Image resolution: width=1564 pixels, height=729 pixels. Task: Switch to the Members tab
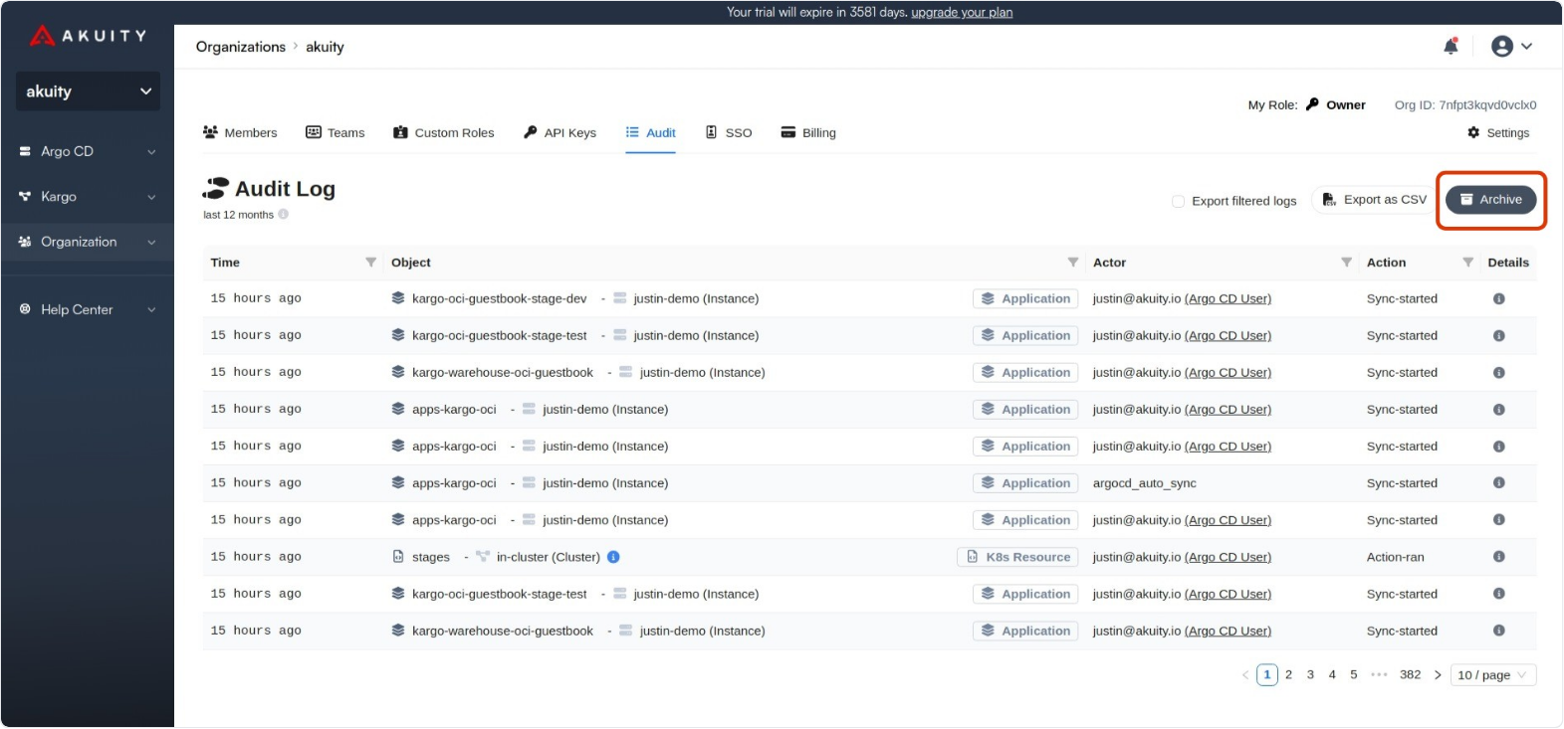coord(240,132)
